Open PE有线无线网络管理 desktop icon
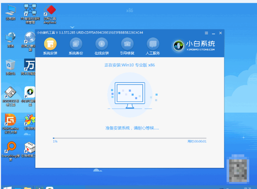The height and width of the screenshot is (189, 257). click(x=30, y=14)
